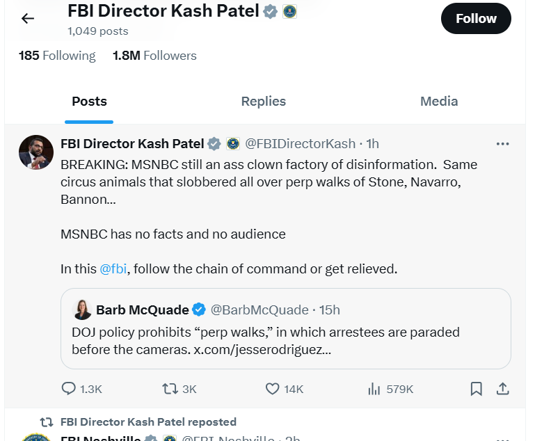Viewport: 535px width, 441px height.
Task: Click the reply icon on Kash Patel's post
Action: coord(69,389)
